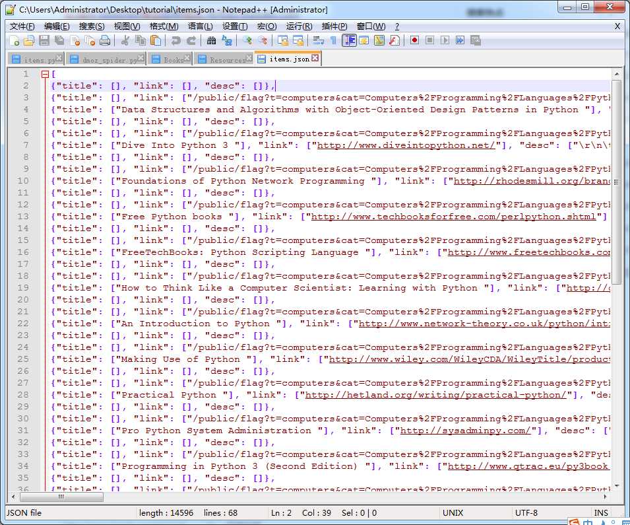Screen dimensions: 630x525
Task: Close the dmoz_spider.py tab
Action: click(141, 58)
